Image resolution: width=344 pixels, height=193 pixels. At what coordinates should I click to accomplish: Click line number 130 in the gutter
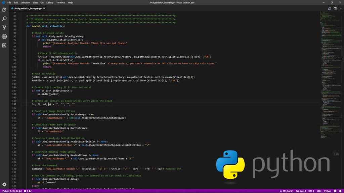tap(14, 169)
